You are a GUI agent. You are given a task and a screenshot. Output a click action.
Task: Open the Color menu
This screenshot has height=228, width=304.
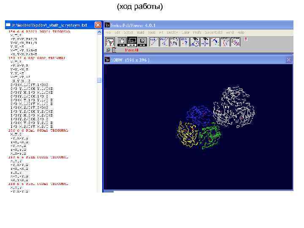[x=185, y=33]
